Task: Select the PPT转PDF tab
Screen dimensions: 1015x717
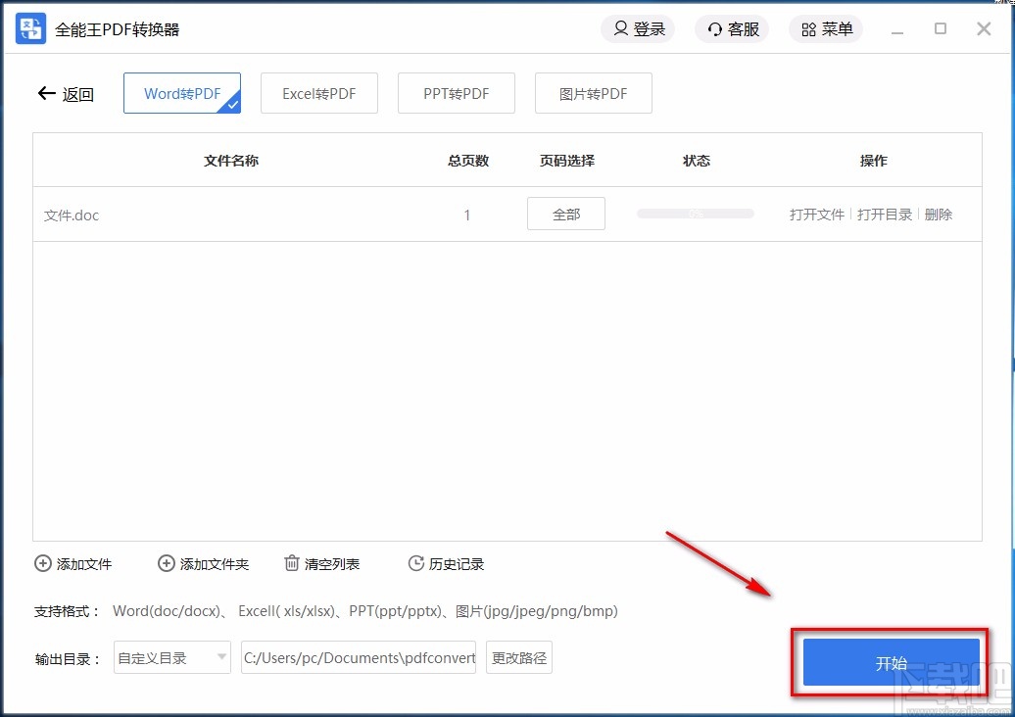Action: [456, 92]
